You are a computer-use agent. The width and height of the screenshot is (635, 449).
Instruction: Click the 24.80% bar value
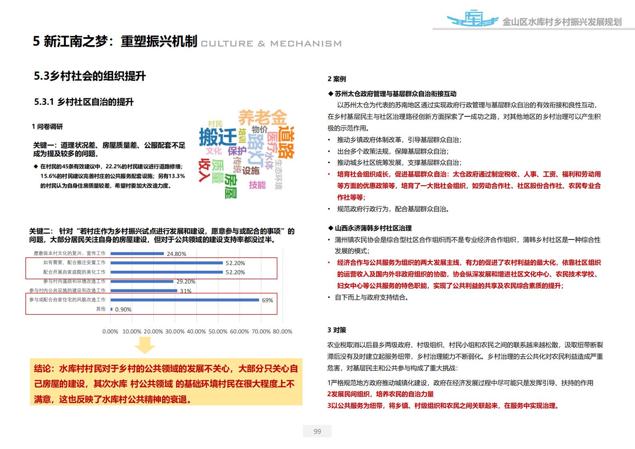point(176,254)
